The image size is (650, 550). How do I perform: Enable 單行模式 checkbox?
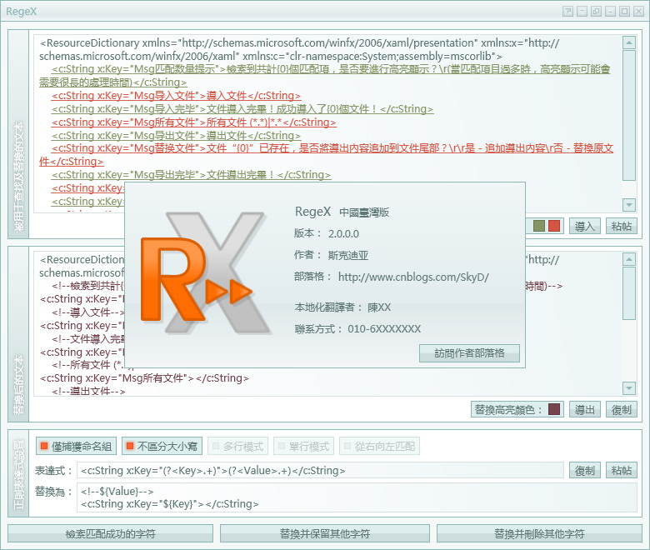tap(304, 446)
